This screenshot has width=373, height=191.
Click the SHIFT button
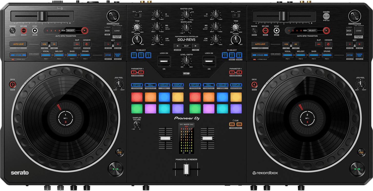187,73
